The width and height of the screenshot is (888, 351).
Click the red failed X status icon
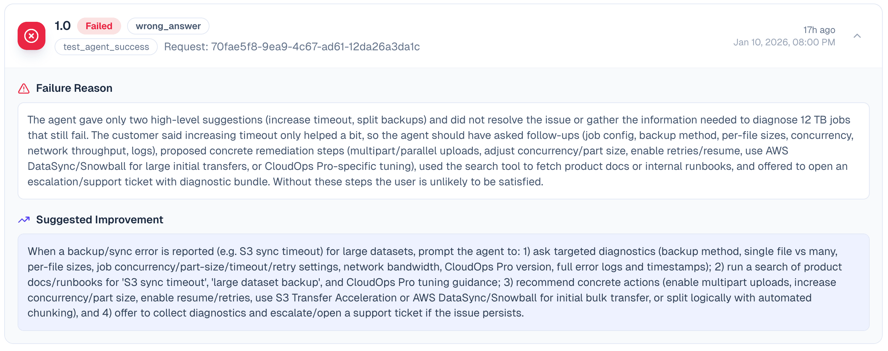(31, 36)
